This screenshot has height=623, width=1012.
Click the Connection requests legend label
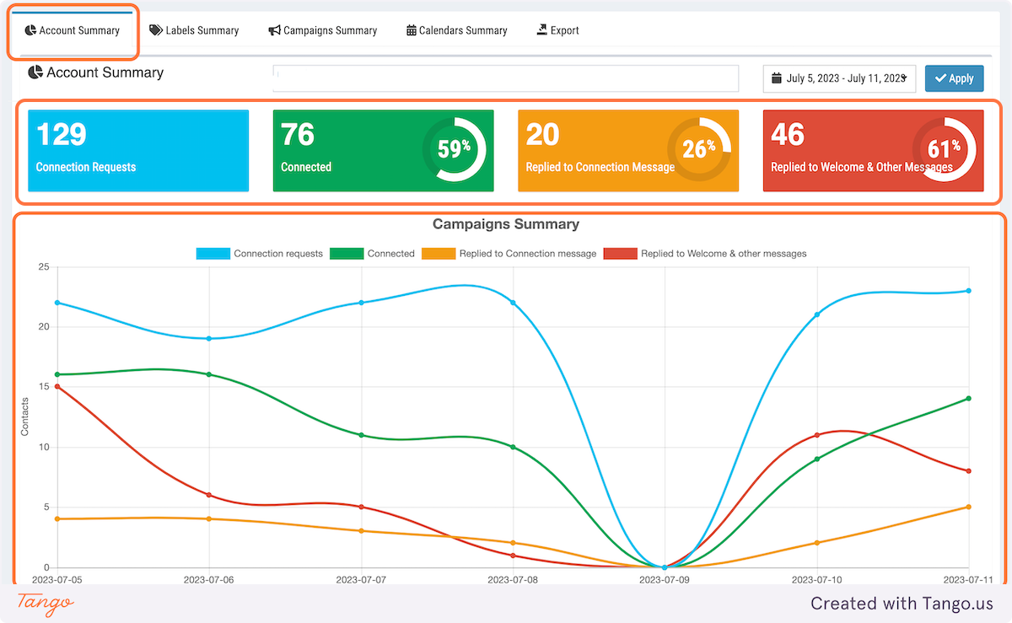click(278, 253)
